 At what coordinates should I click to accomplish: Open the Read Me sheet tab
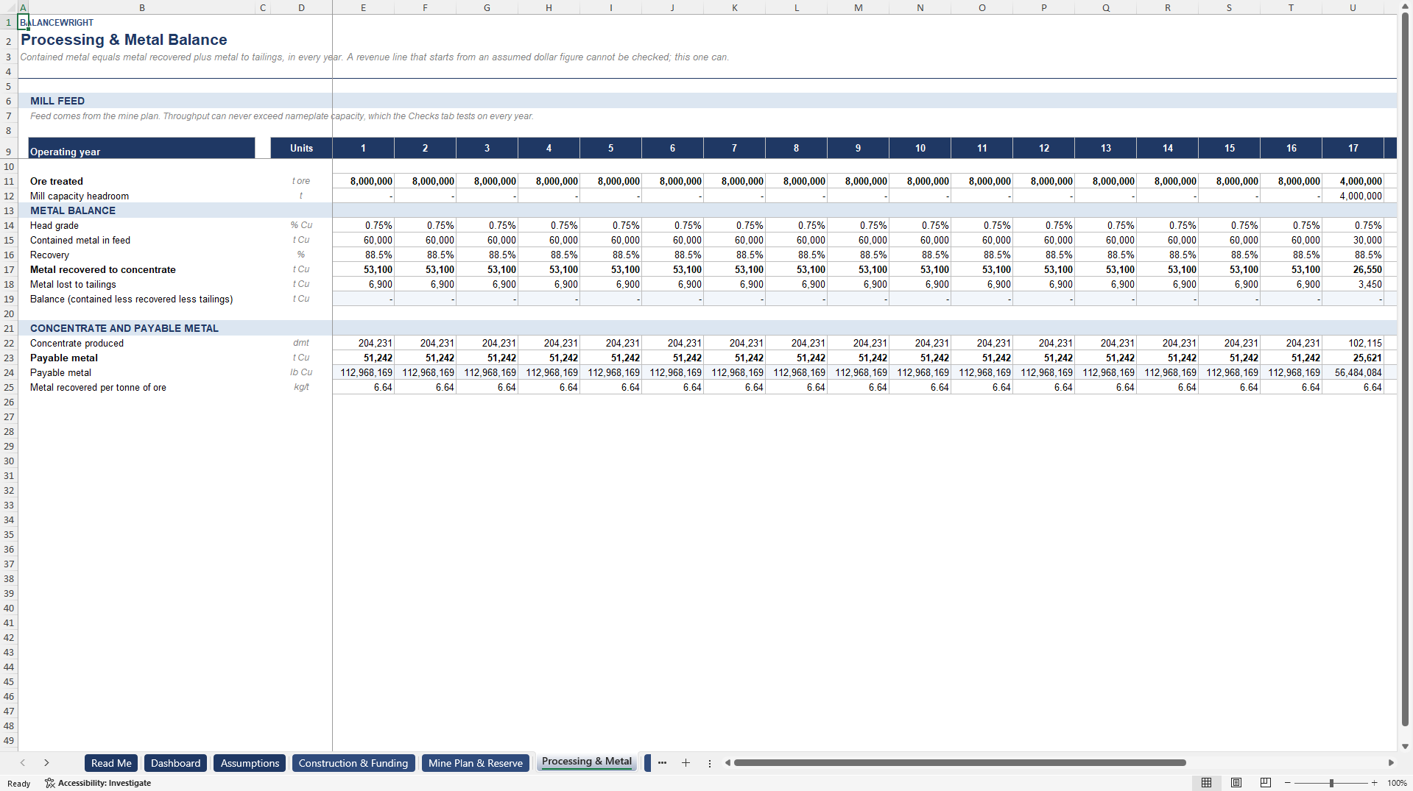pyautogui.click(x=111, y=763)
